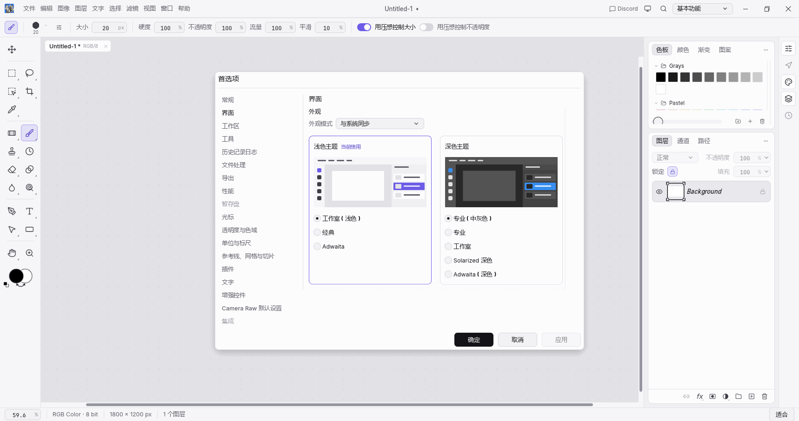Screen dimensions: 799x421
Task: Delete layer with trash icon in Layers panel
Action: click(765, 396)
